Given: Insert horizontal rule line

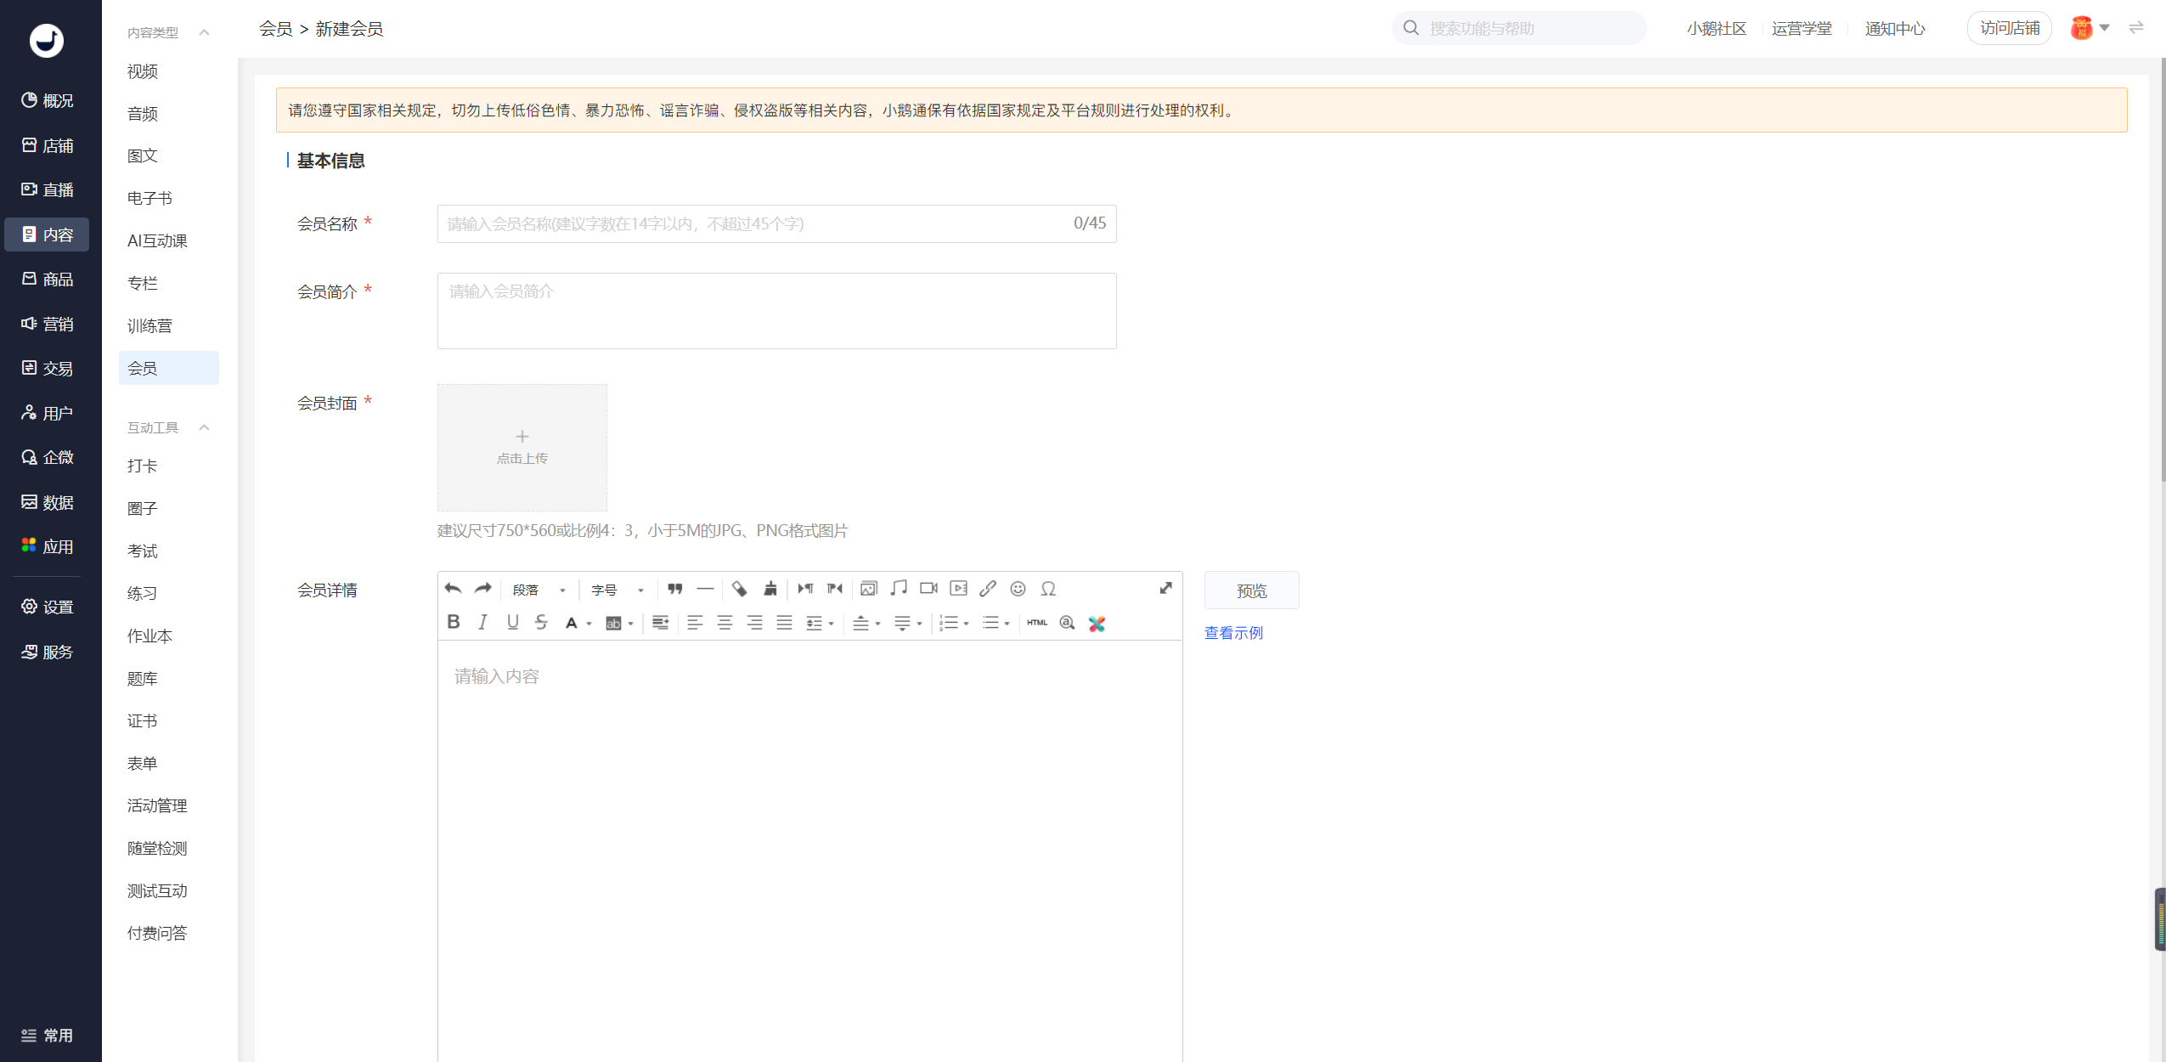Looking at the screenshot, I should coord(705,589).
